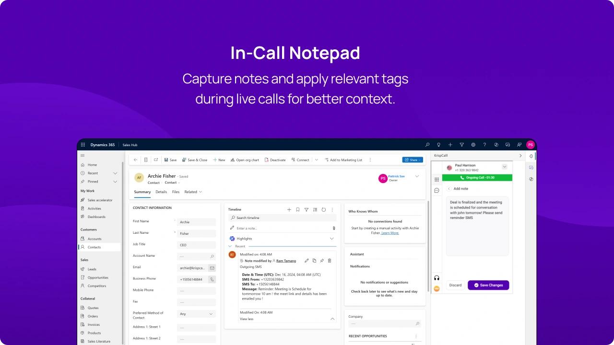Open Preferred Method of Contact dropdown
Screen dimensions: 614x345
(196, 314)
